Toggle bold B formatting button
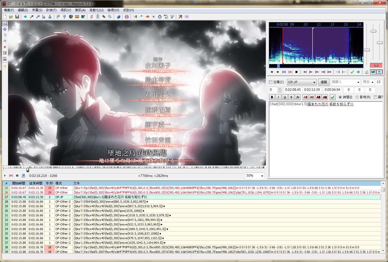Screen dimensions: 388x262 pyautogui.click(x=272, y=97)
